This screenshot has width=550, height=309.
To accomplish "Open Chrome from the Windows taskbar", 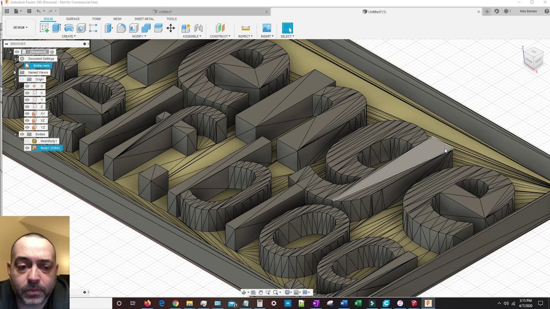I will tap(175, 303).
